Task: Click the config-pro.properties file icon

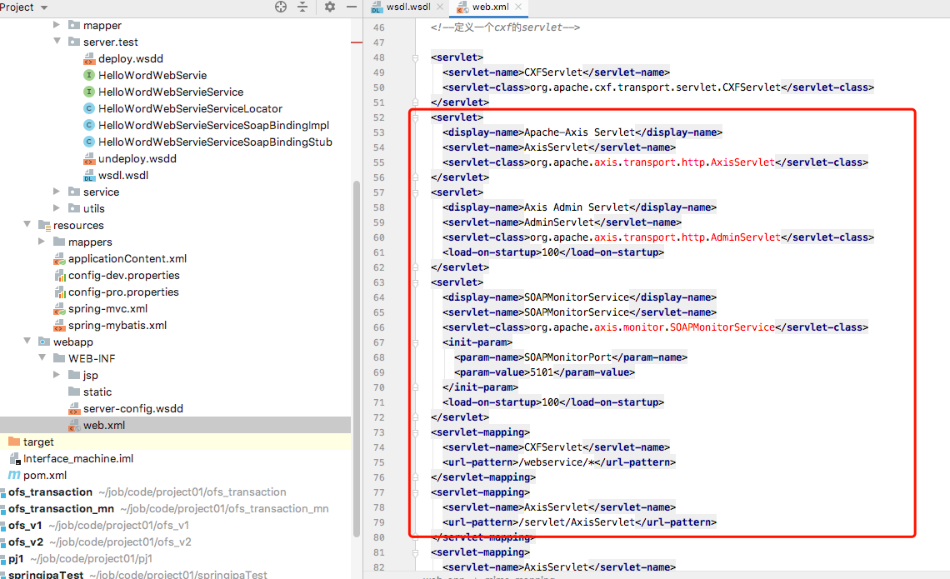Action: coord(59,292)
